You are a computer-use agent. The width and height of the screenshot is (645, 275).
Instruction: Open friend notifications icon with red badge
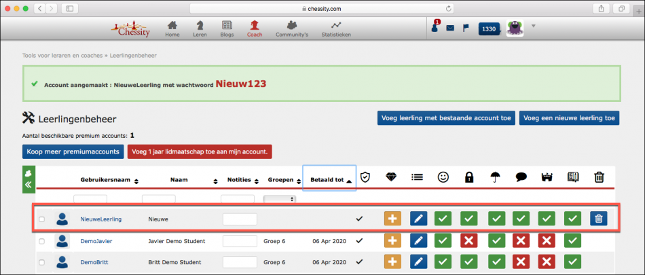tap(435, 26)
